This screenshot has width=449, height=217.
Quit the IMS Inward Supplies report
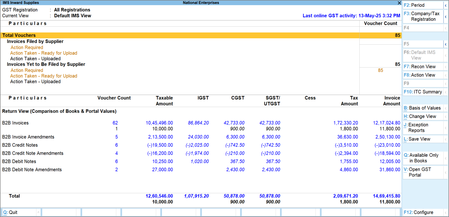click(x=10, y=212)
